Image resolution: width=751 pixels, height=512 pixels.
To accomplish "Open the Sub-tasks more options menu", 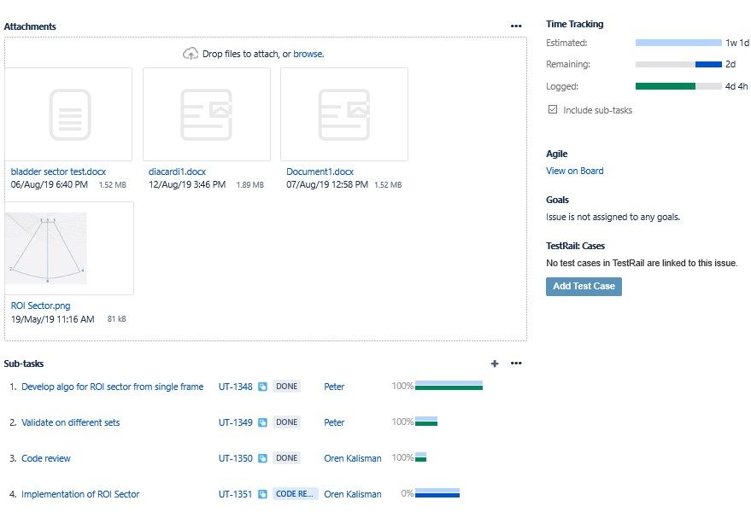I will 516,364.
